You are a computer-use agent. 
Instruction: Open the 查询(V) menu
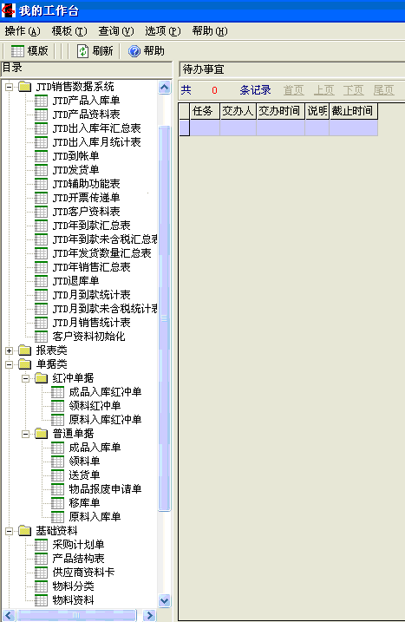[x=116, y=31]
